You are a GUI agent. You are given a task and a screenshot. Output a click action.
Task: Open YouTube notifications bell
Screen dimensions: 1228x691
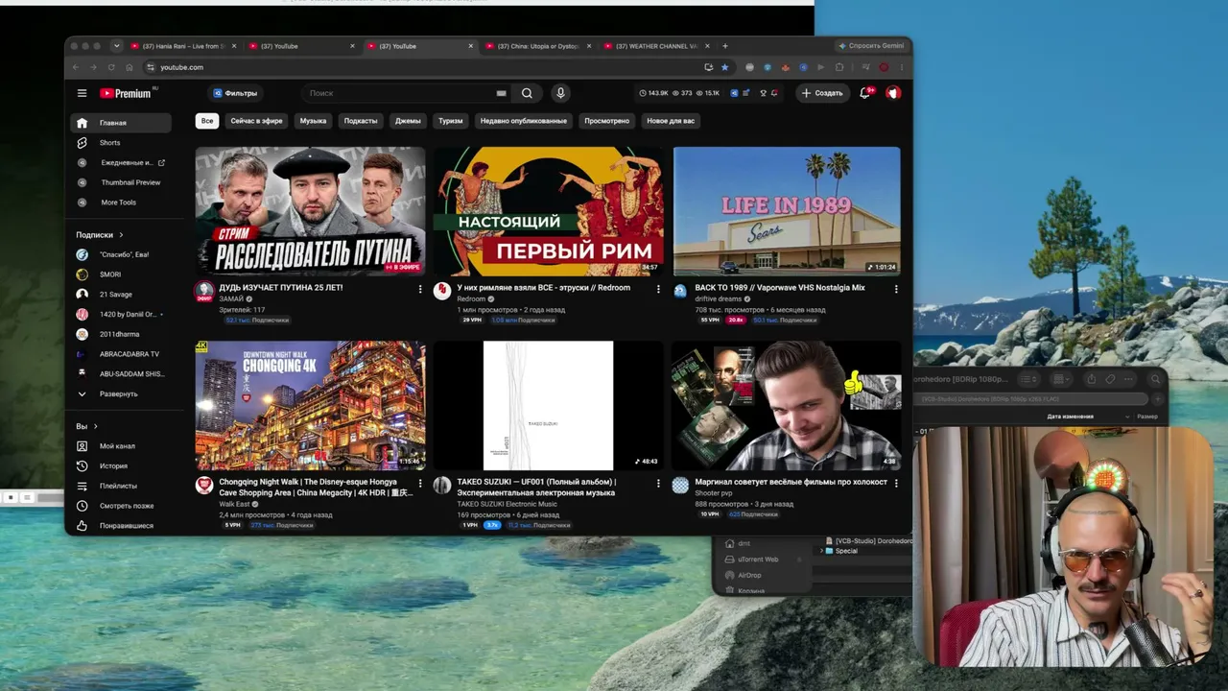point(864,93)
